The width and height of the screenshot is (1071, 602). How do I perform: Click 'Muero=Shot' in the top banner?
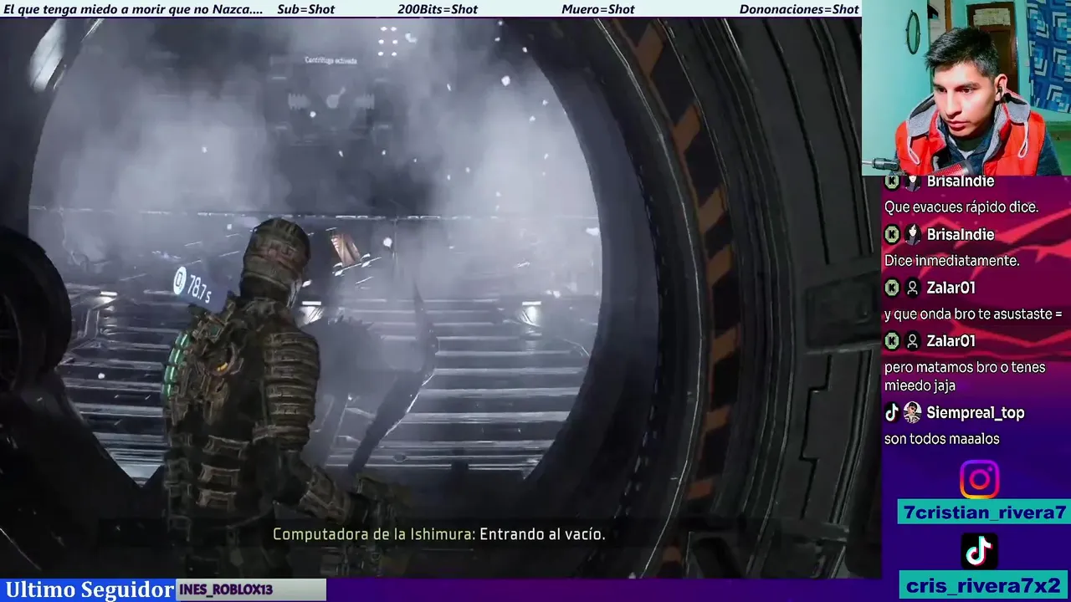coord(597,9)
